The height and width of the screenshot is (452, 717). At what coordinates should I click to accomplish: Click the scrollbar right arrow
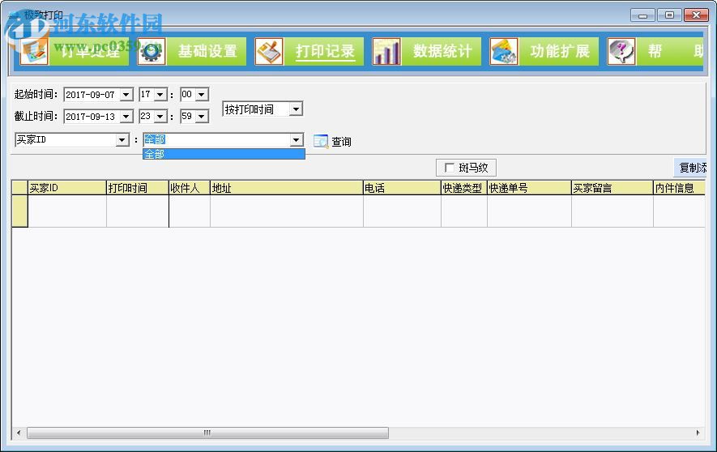698,433
